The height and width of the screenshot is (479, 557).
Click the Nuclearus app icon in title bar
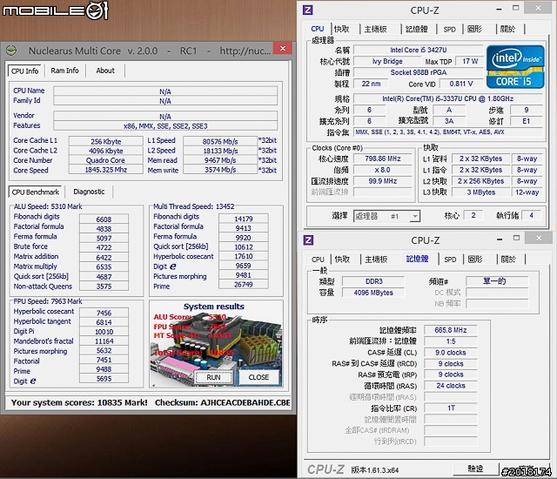[x=11, y=51]
